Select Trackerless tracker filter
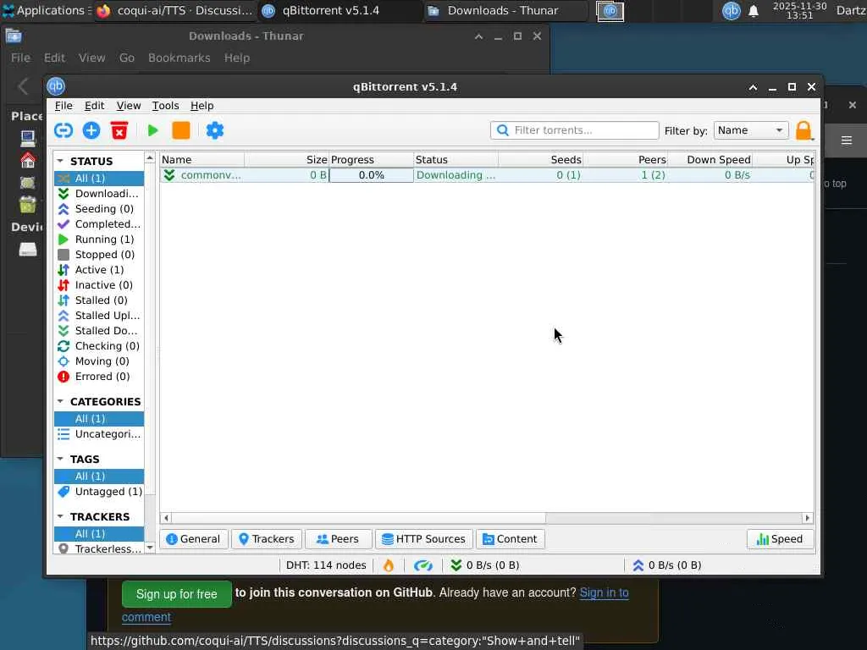 [99, 548]
